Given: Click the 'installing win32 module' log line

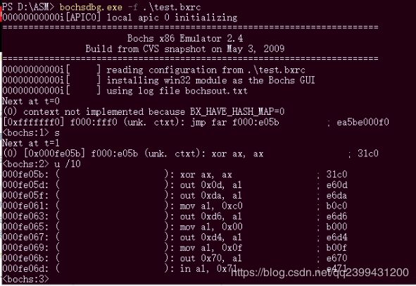Looking at the screenshot, I should (158, 80).
